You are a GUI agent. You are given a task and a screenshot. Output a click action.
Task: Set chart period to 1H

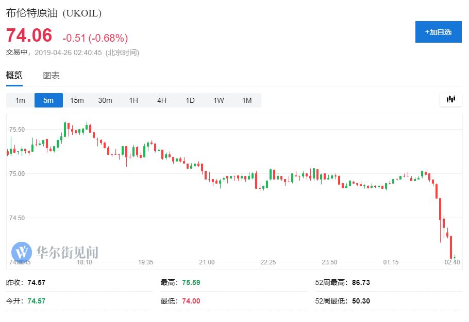[133, 100]
